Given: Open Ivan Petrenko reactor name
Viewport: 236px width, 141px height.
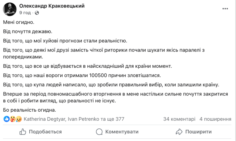Looking at the screenshot, I should coord(83,119).
